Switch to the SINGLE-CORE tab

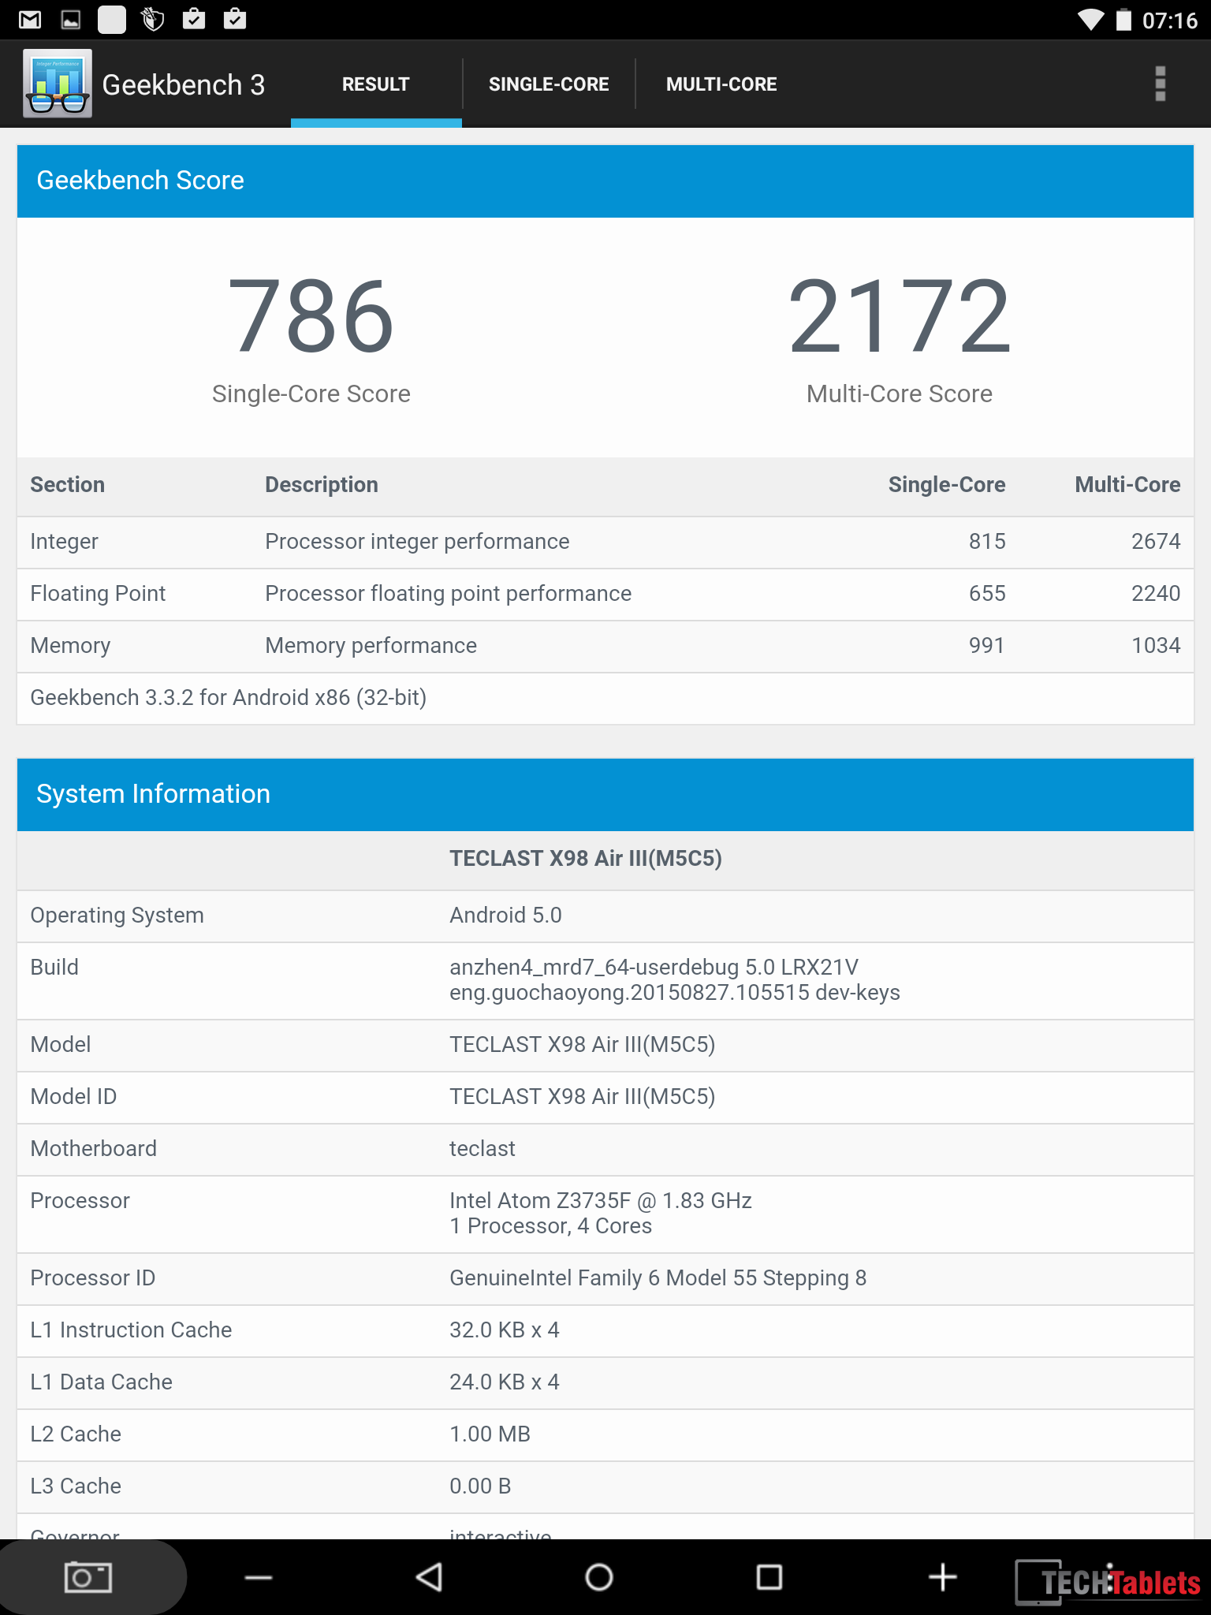549,84
